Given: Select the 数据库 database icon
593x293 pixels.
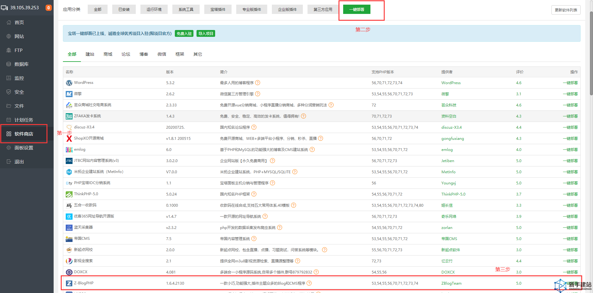Looking at the screenshot, I should pyautogui.click(x=9, y=64).
